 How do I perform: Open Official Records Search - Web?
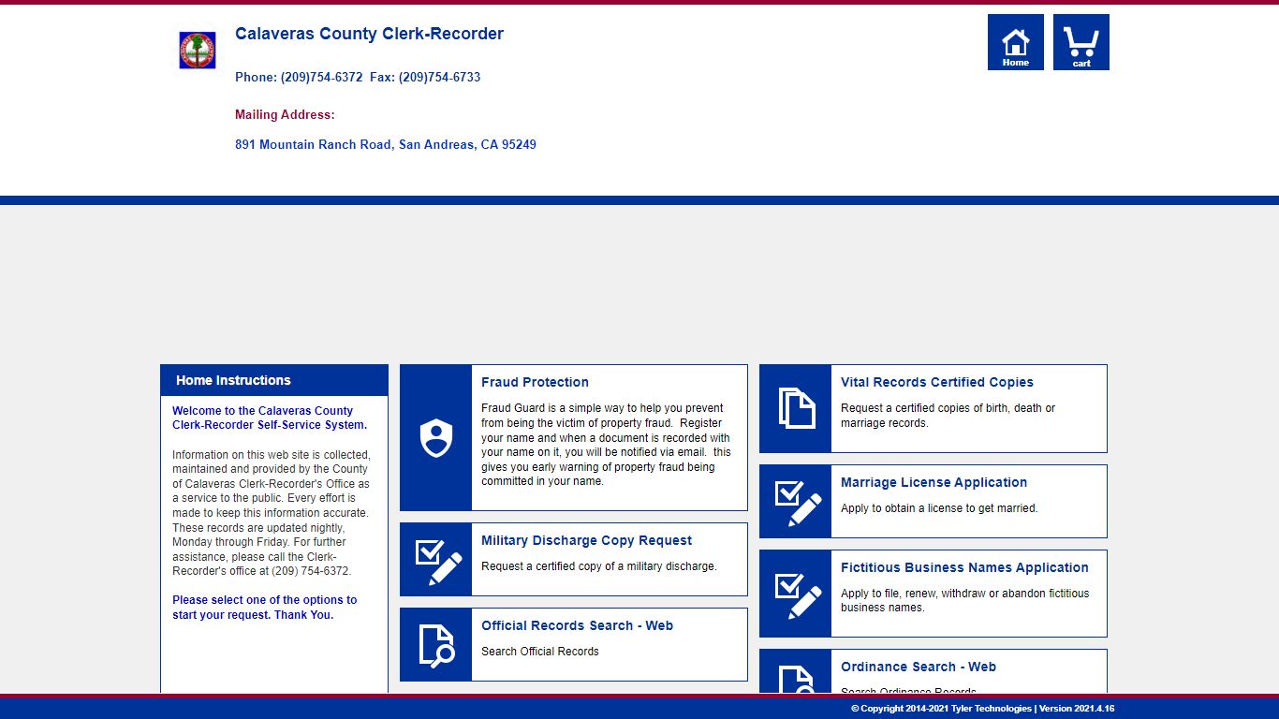[577, 625]
